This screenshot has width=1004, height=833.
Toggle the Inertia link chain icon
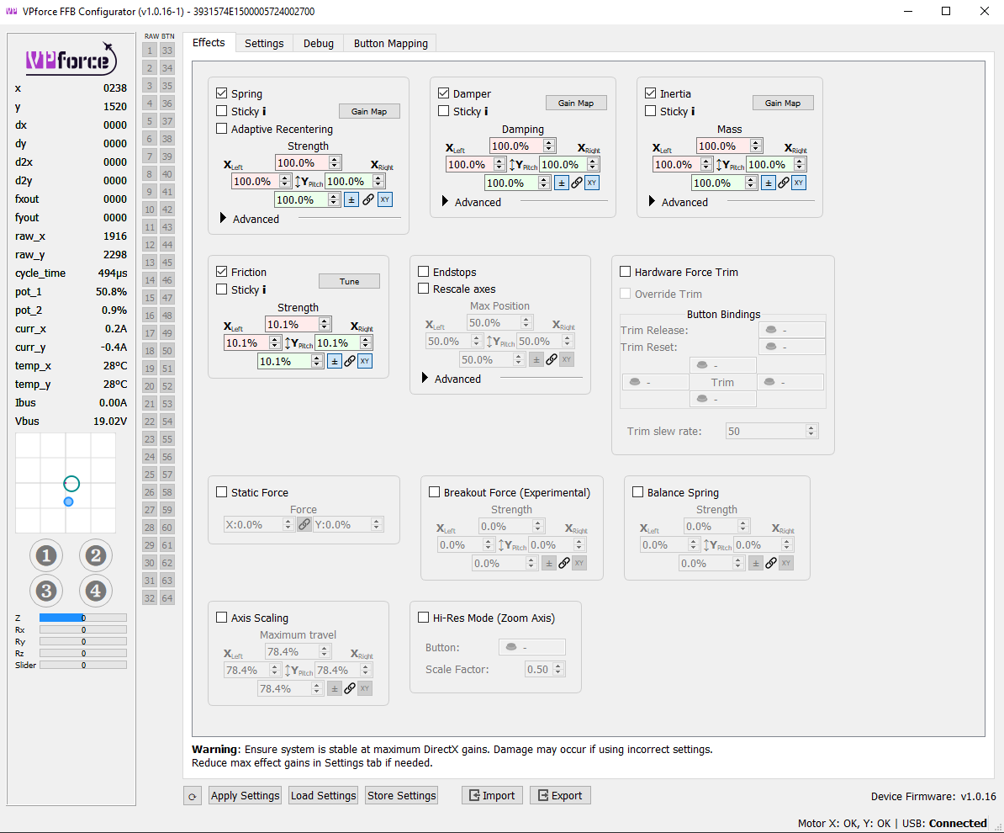pos(783,183)
